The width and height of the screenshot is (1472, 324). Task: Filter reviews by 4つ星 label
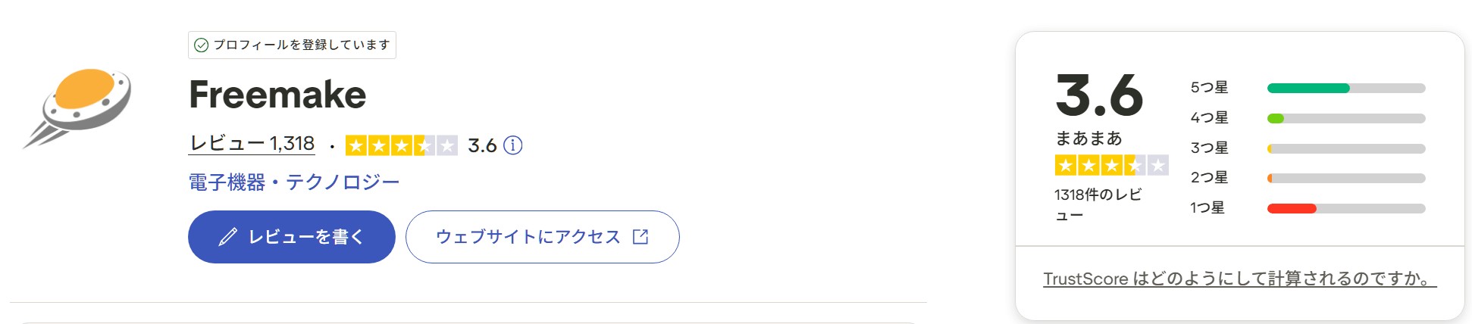point(1209,118)
